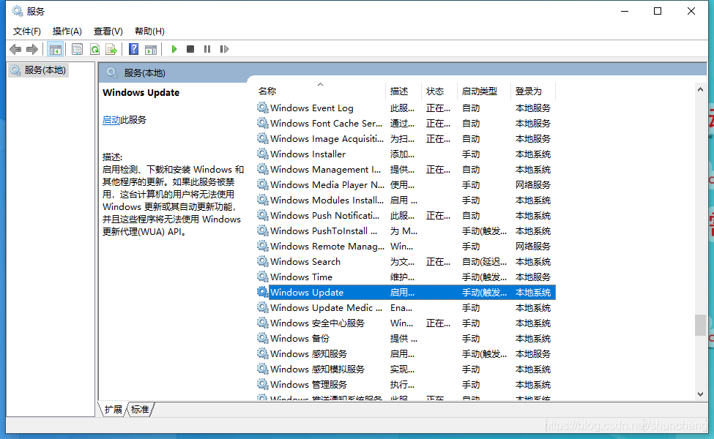
Task: Click 正在... status of Windows Event Log
Action: tap(438, 108)
